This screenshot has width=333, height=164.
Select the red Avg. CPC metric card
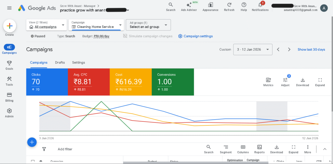(x=89, y=82)
